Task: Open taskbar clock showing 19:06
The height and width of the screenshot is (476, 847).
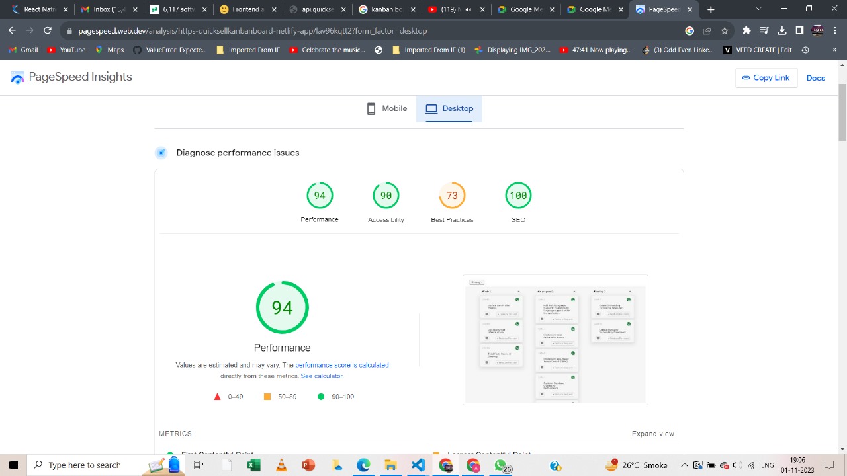Action: coord(797,465)
